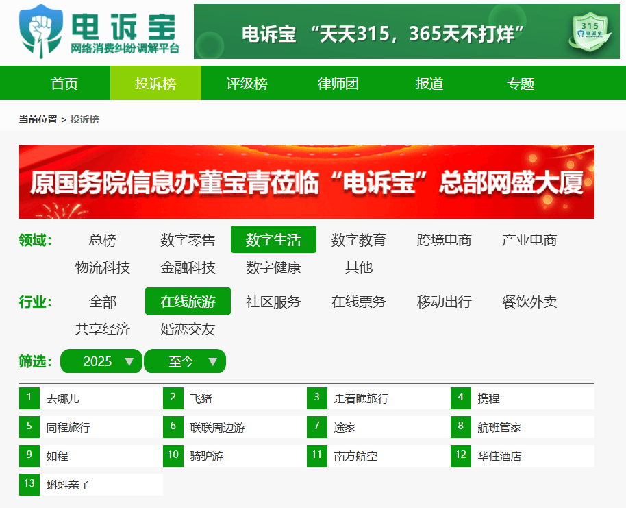Open the 去哪儿 ranking entry
The width and height of the screenshot is (626, 508).
coord(63,398)
